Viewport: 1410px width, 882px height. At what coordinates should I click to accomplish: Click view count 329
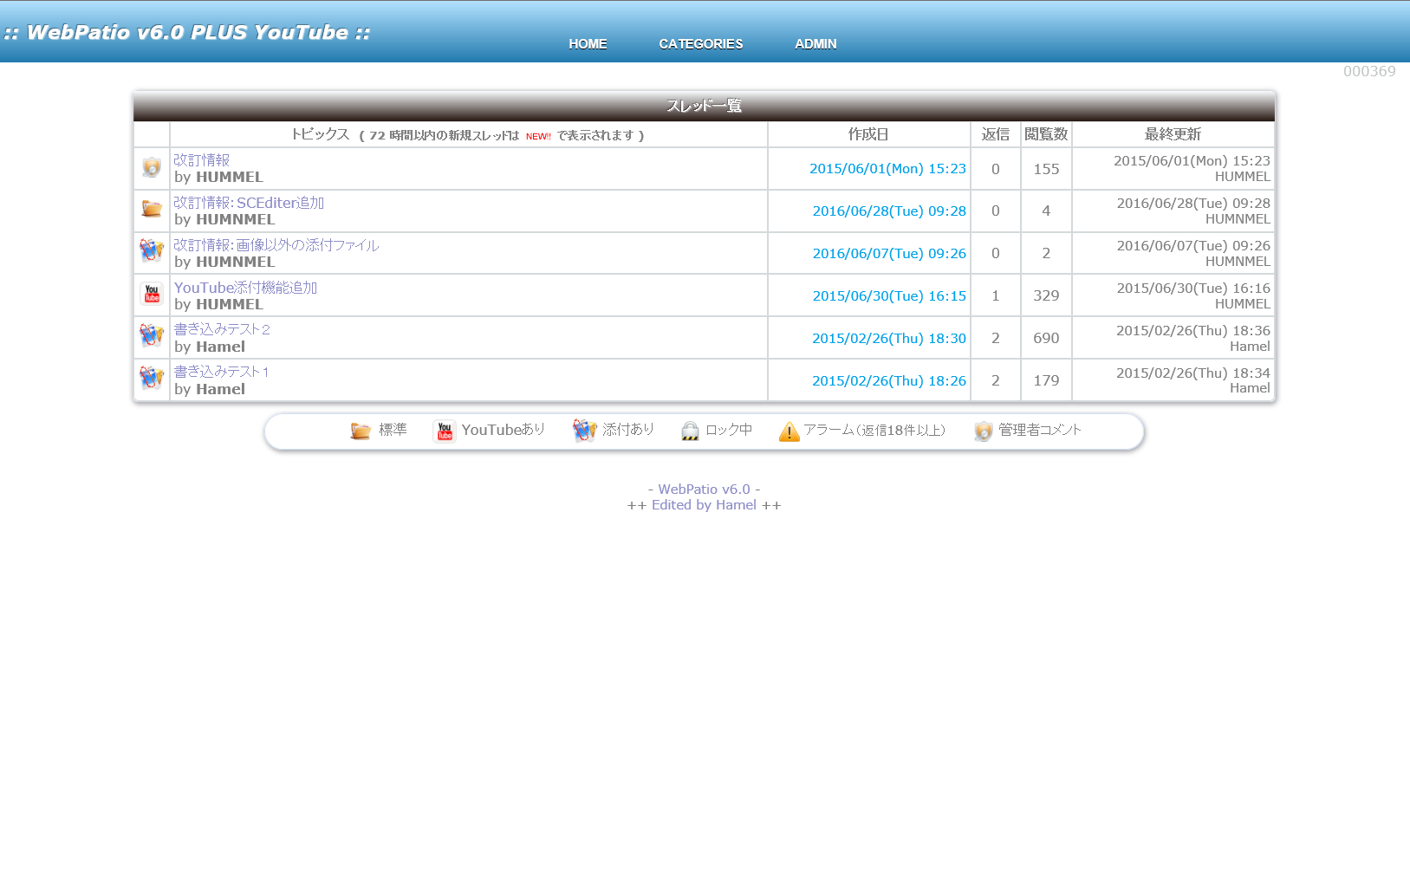[x=1046, y=296]
